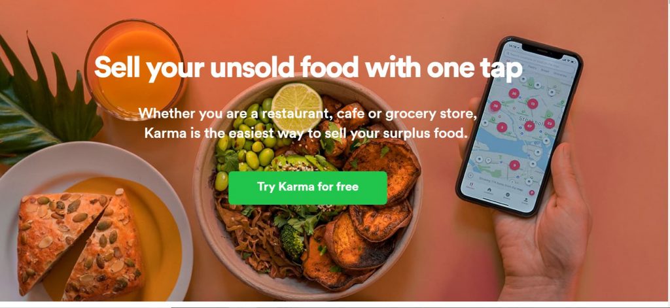
Task: Click the Try Karma for free button
Action: [308, 188]
